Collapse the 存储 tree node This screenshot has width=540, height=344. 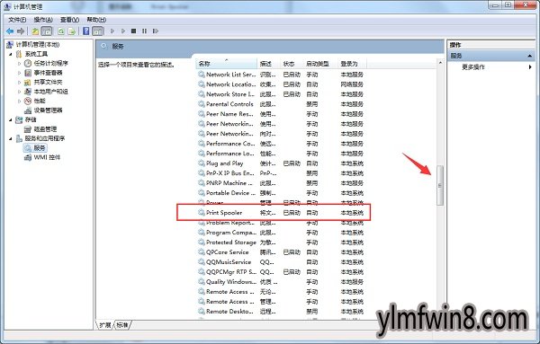point(10,119)
